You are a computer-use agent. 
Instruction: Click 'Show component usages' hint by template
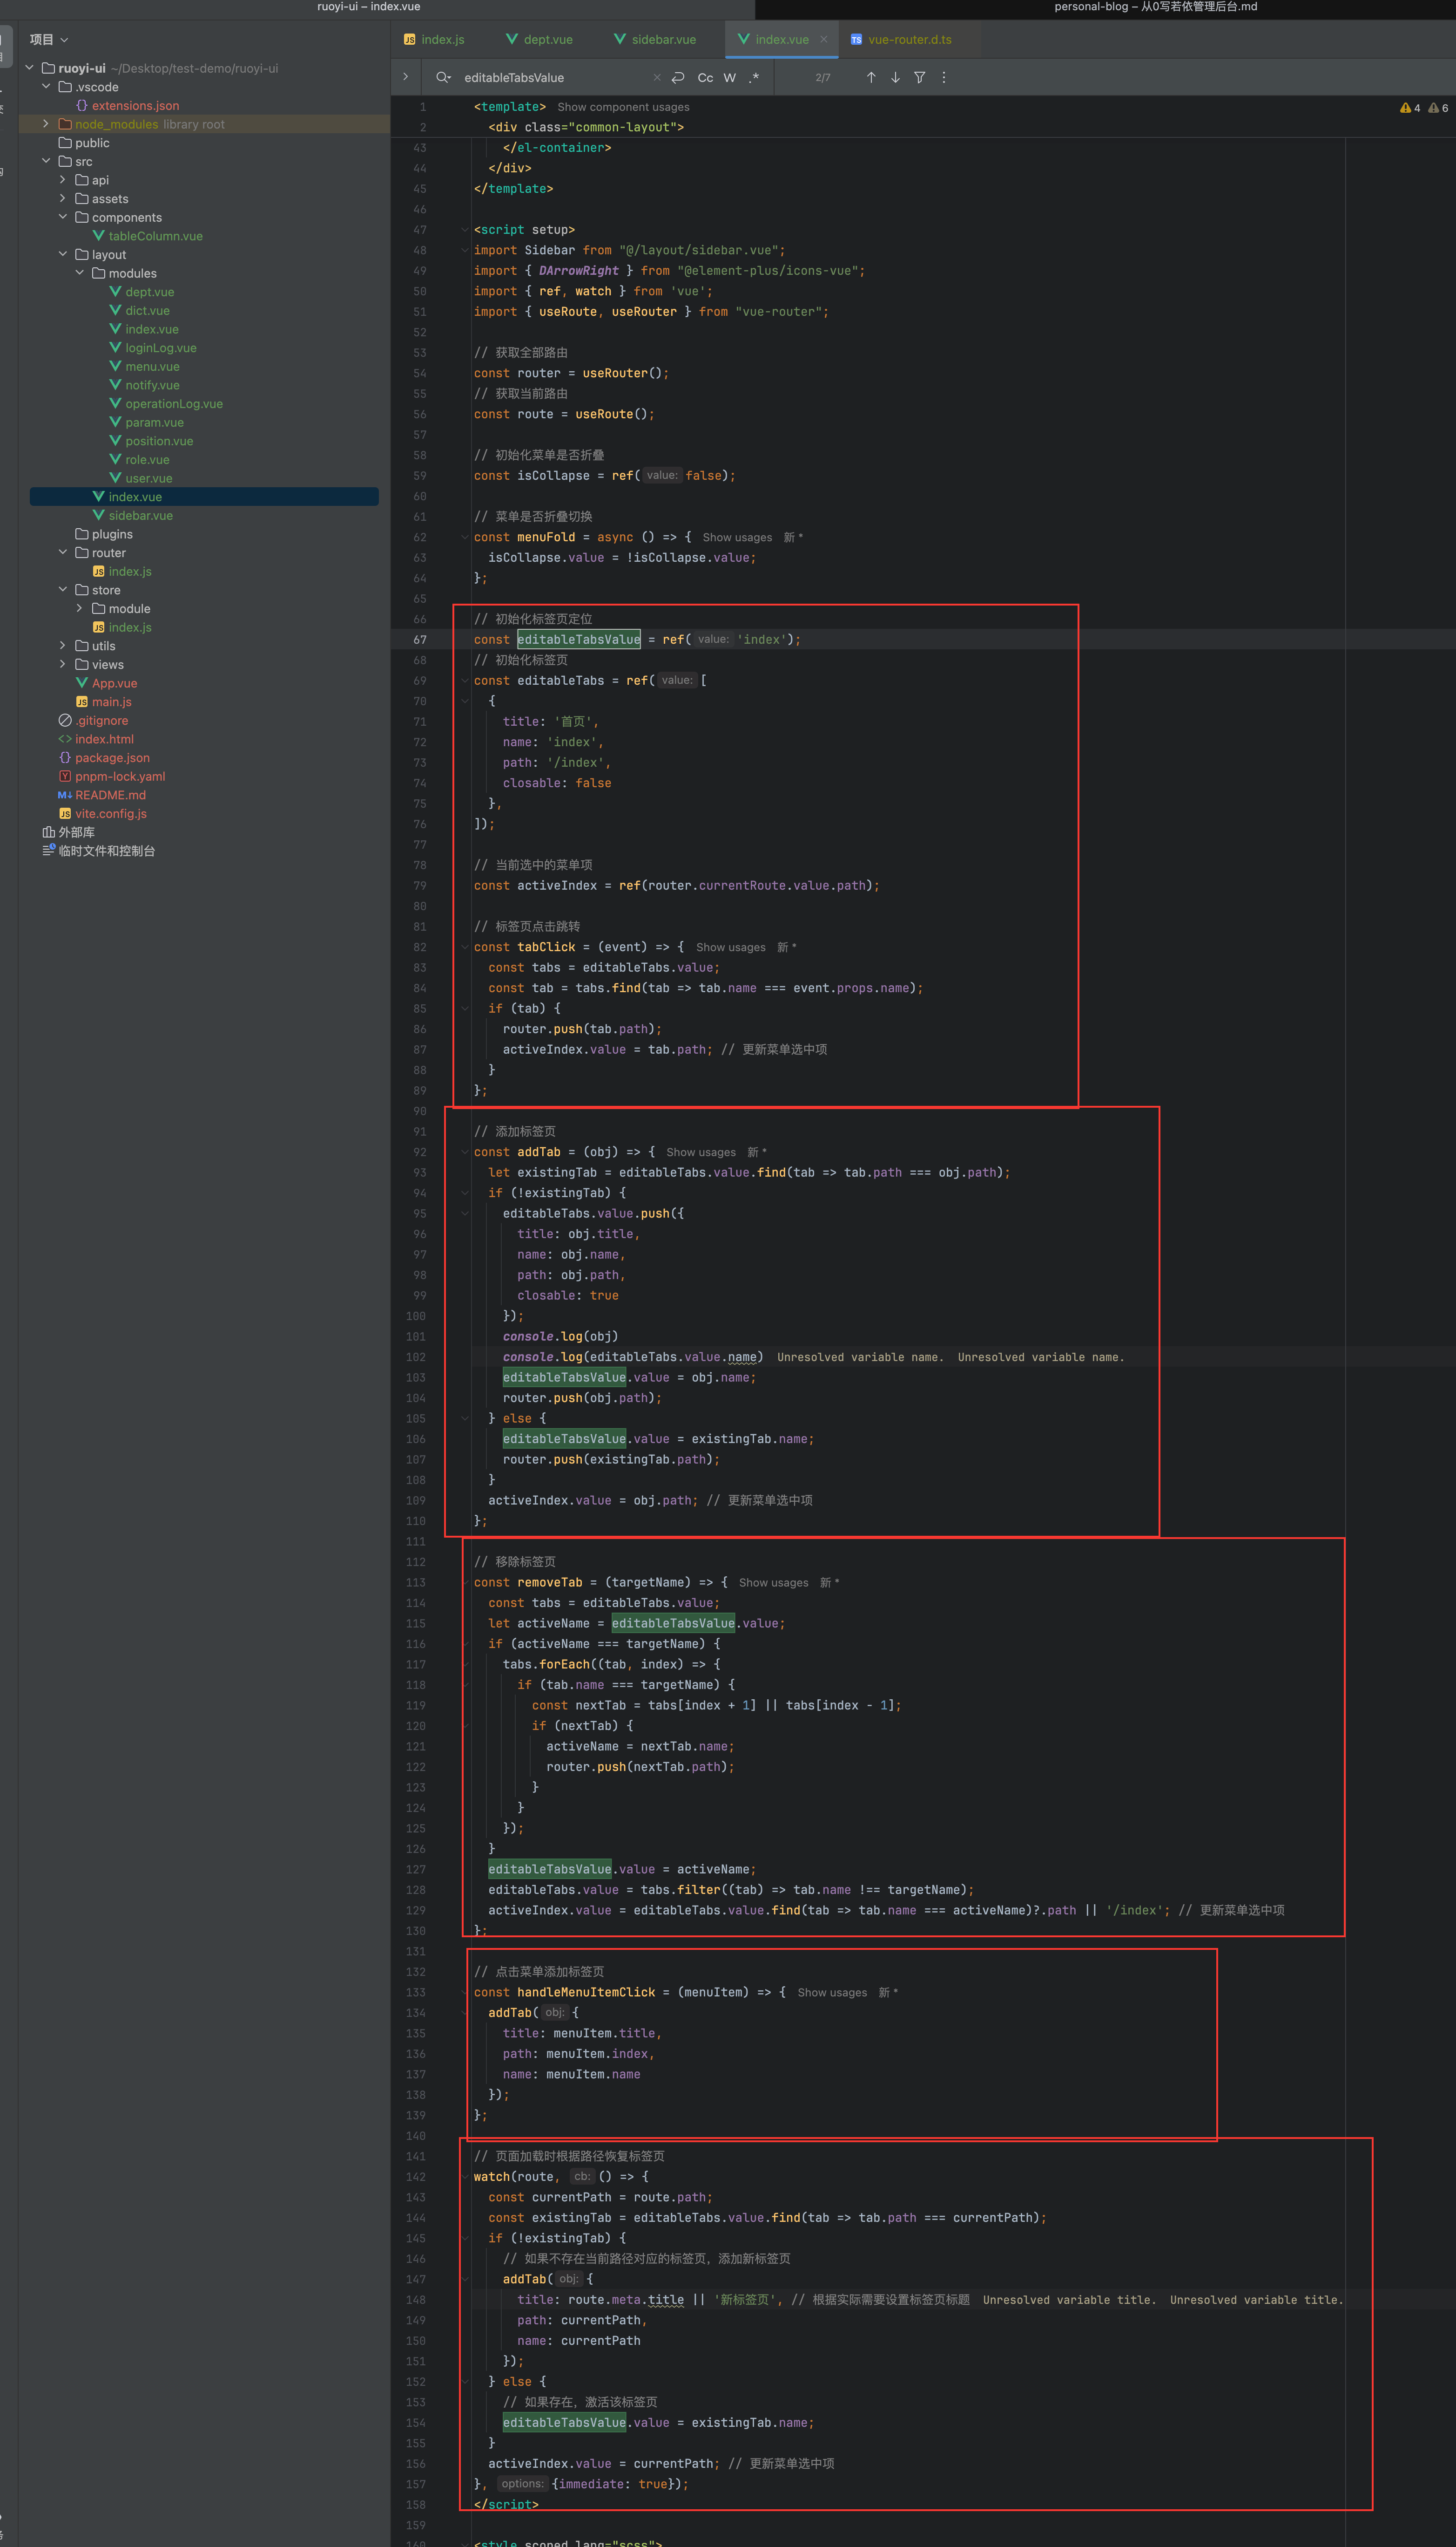pos(623,107)
